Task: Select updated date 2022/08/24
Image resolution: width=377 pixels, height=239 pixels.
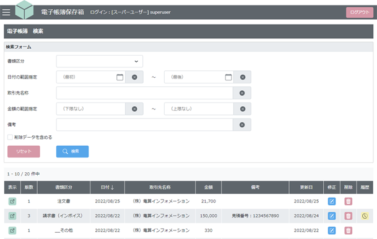Action: pyautogui.click(x=306, y=216)
